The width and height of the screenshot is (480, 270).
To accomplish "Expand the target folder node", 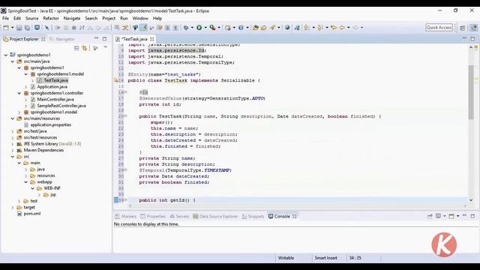I will pos(13,207).
